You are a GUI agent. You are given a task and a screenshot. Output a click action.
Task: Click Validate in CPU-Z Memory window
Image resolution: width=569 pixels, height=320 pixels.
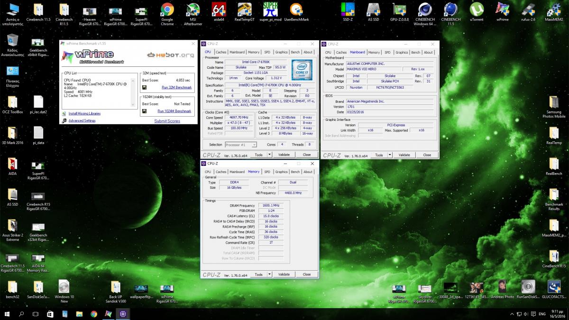coord(284,274)
